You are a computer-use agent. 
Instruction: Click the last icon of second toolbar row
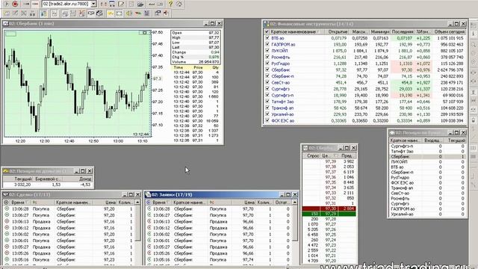coord(166,13)
